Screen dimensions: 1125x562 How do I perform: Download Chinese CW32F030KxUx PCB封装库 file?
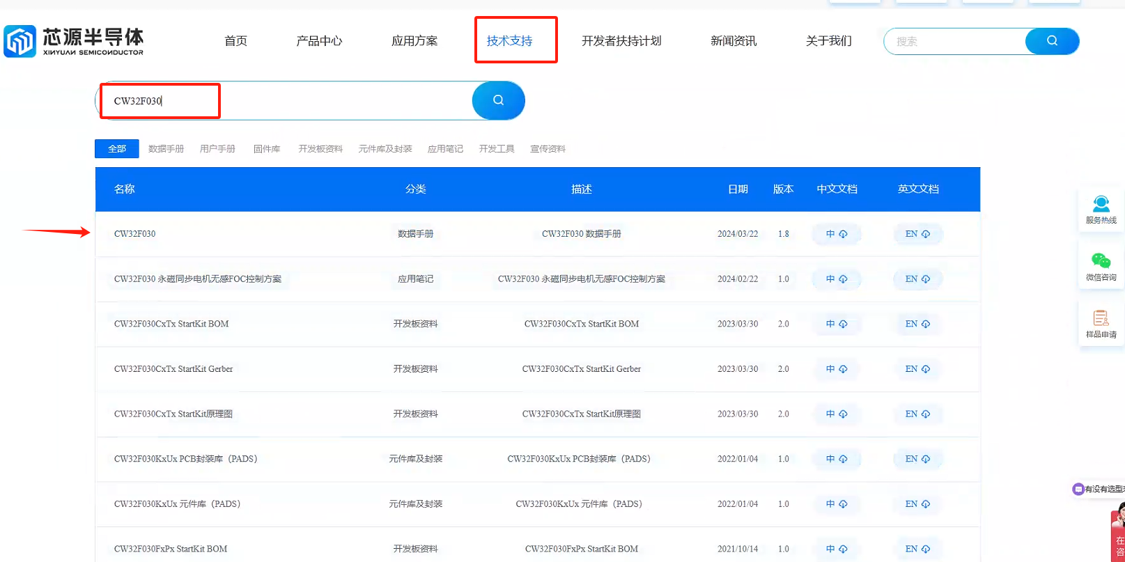(837, 459)
